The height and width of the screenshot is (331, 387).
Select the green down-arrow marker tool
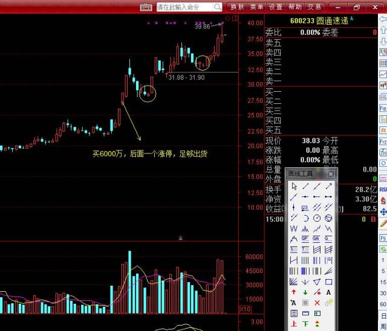305,292
